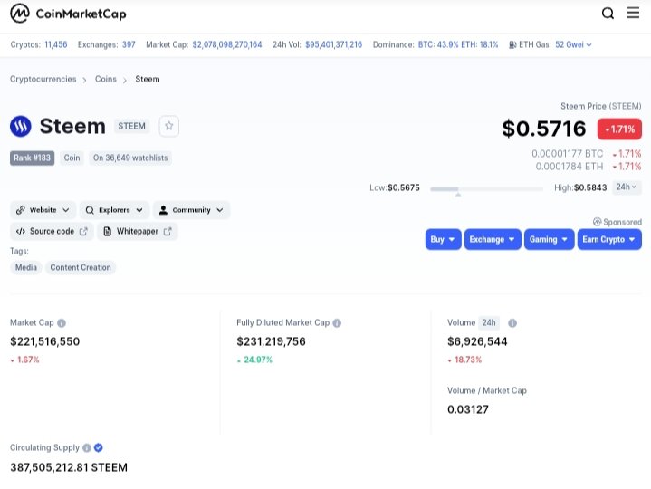This screenshot has height=489, width=651.
Task: Click the -1.71% price change badge
Action: click(619, 129)
